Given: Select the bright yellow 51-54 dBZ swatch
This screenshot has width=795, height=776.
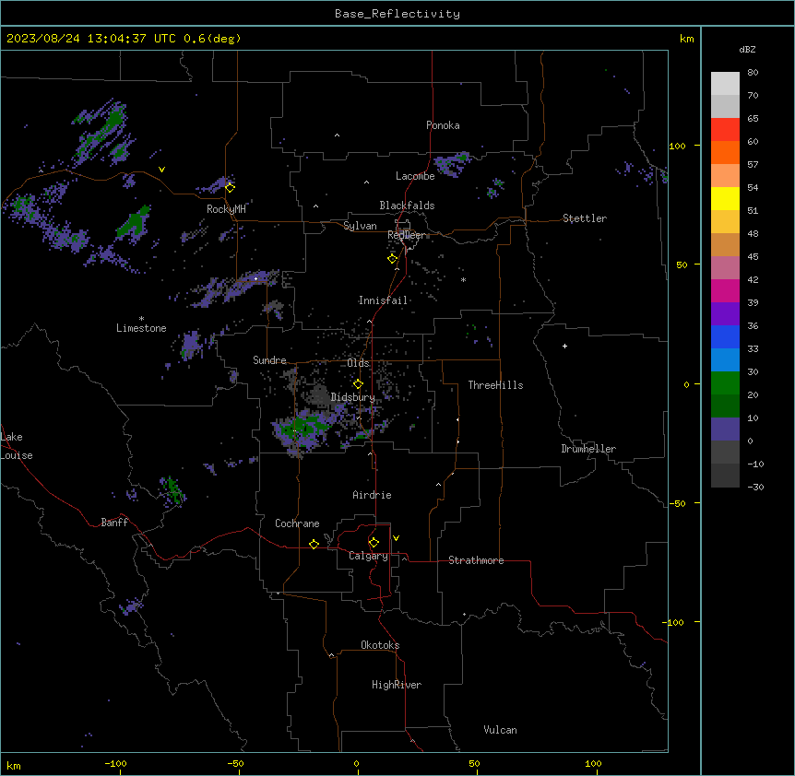Looking at the screenshot, I should pos(725,198).
